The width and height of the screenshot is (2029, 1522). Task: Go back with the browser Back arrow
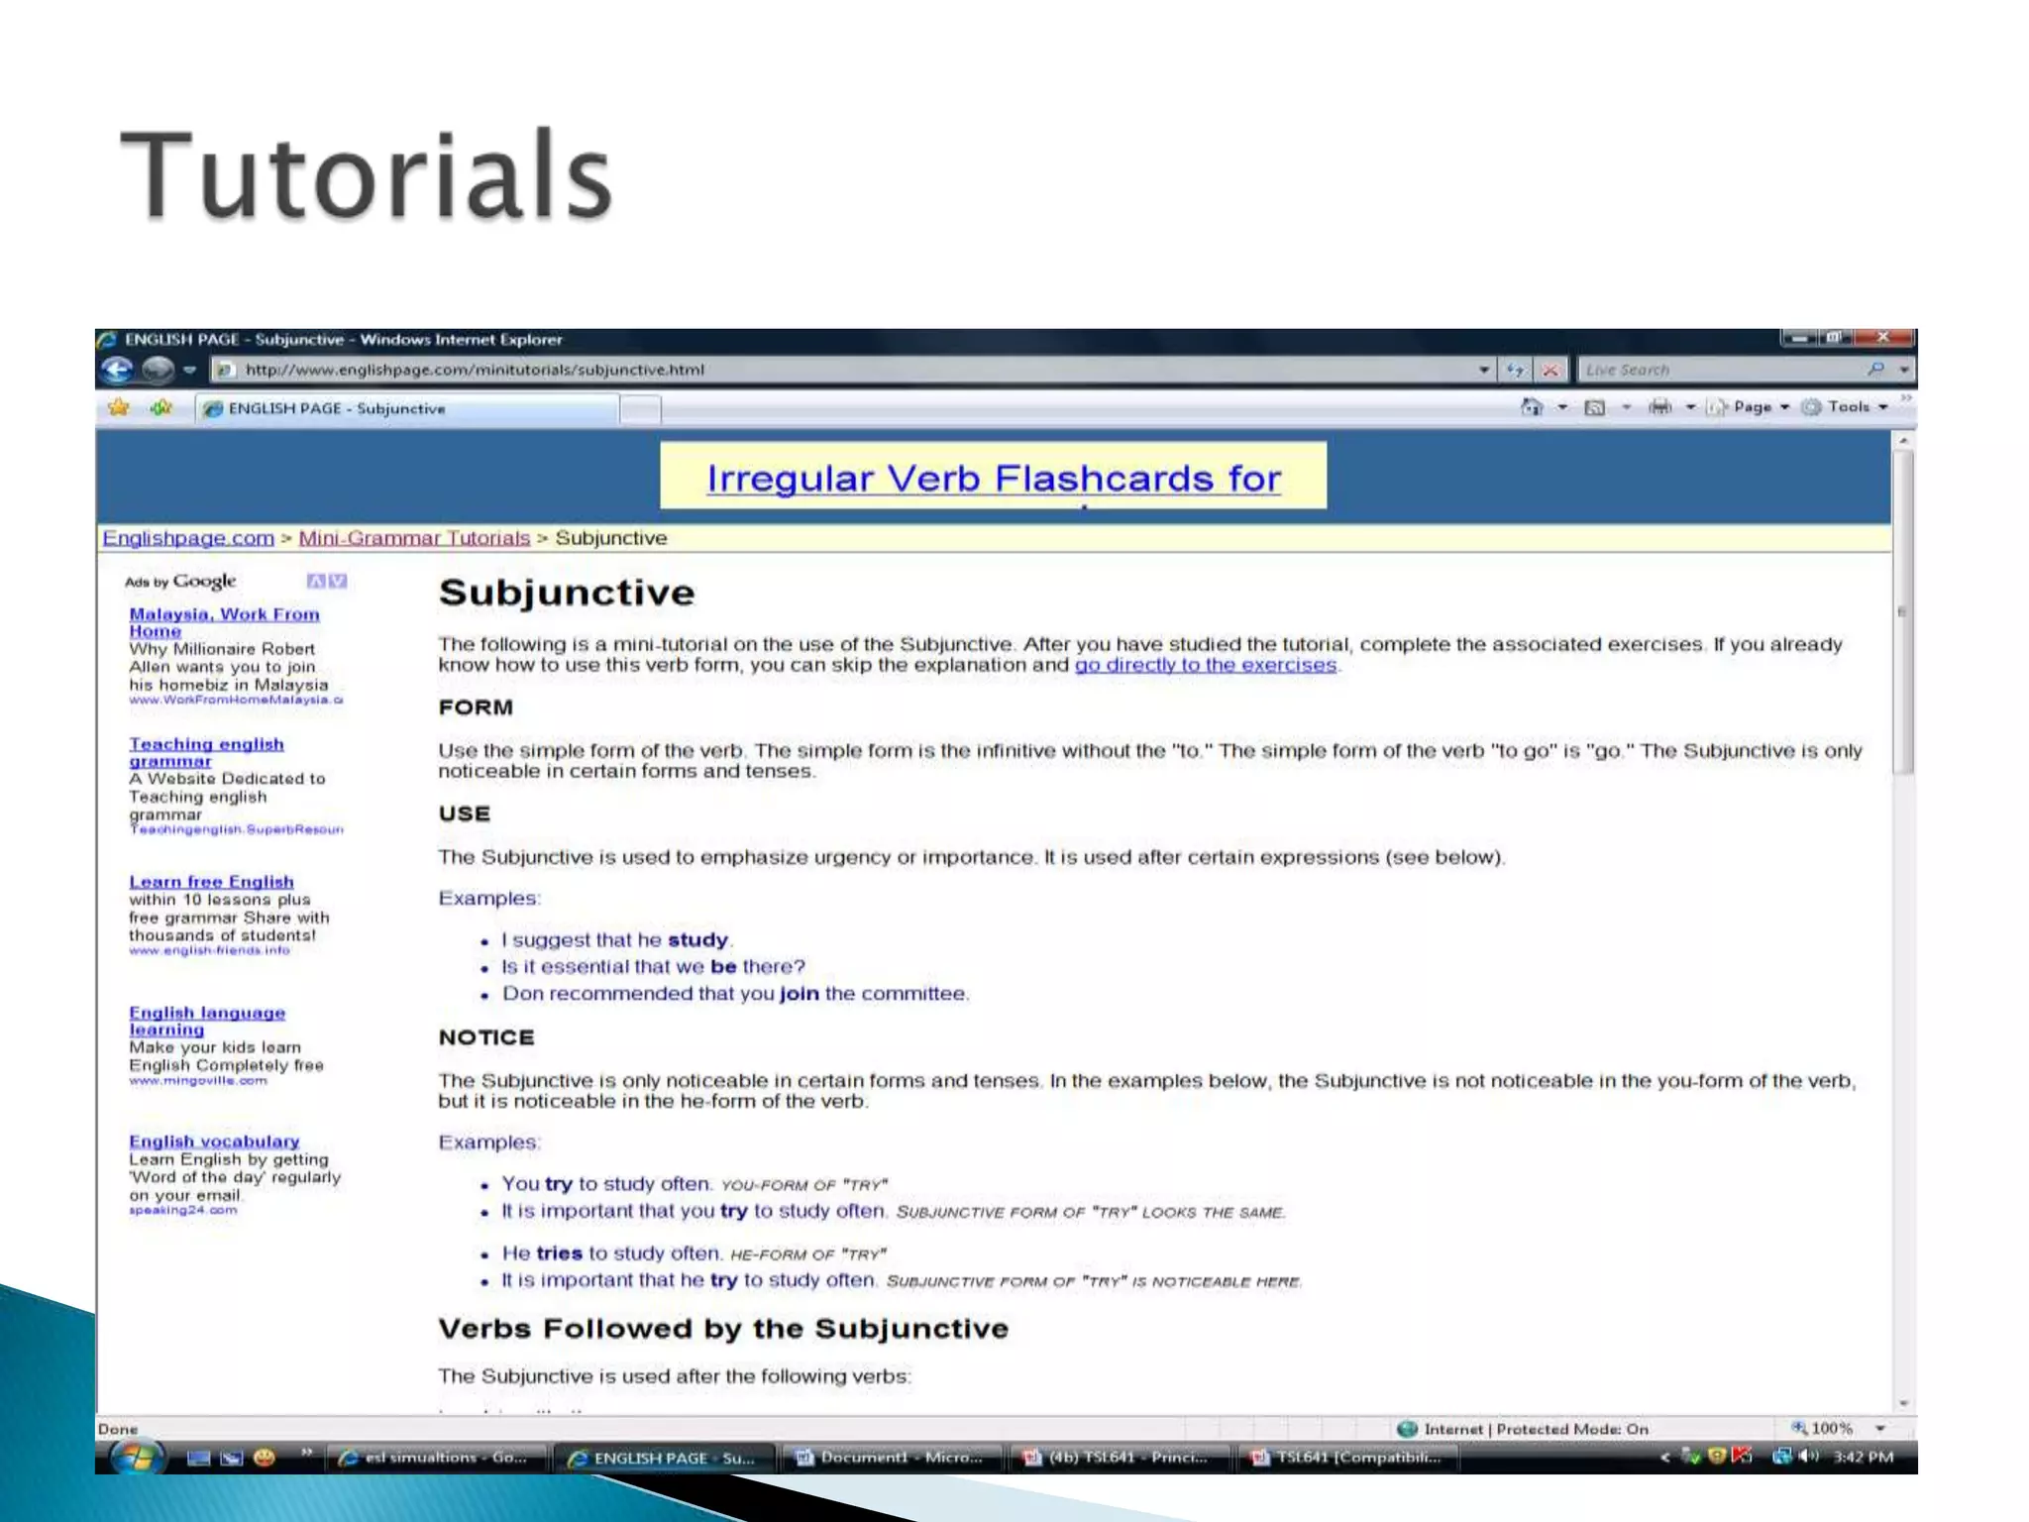[x=117, y=370]
